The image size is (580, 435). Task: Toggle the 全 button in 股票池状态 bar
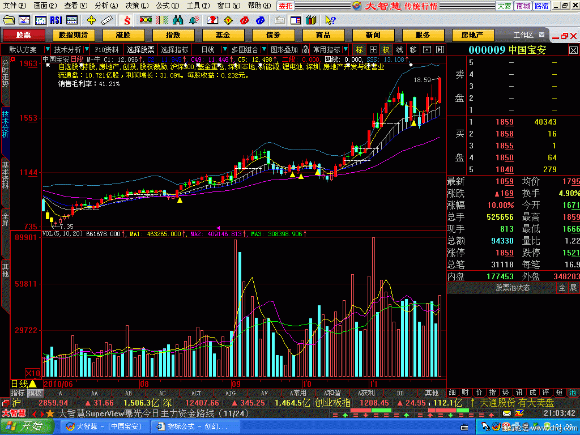coord(562,287)
